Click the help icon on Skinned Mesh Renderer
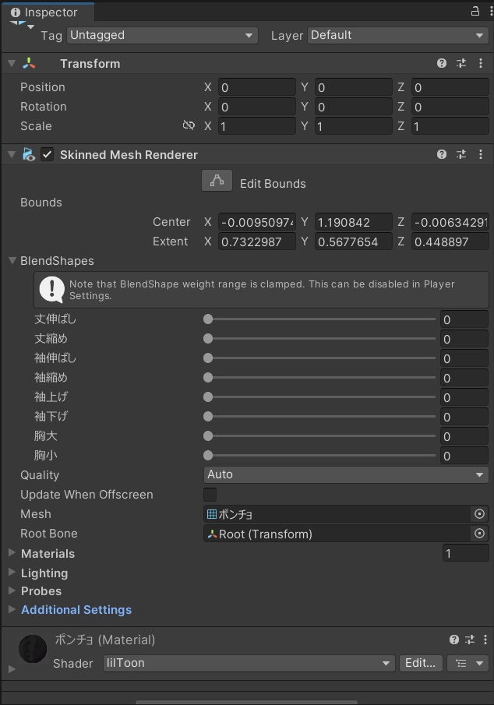494x705 pixels. coord(442,154)
